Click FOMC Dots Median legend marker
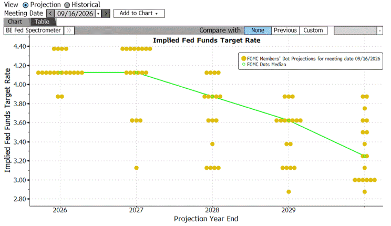Viewport: 391px width, 226px height. point(244,64)
